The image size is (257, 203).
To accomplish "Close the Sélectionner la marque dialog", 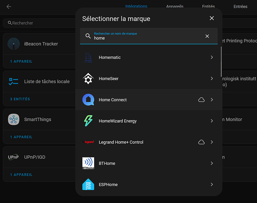I will [x=212, y=18].
